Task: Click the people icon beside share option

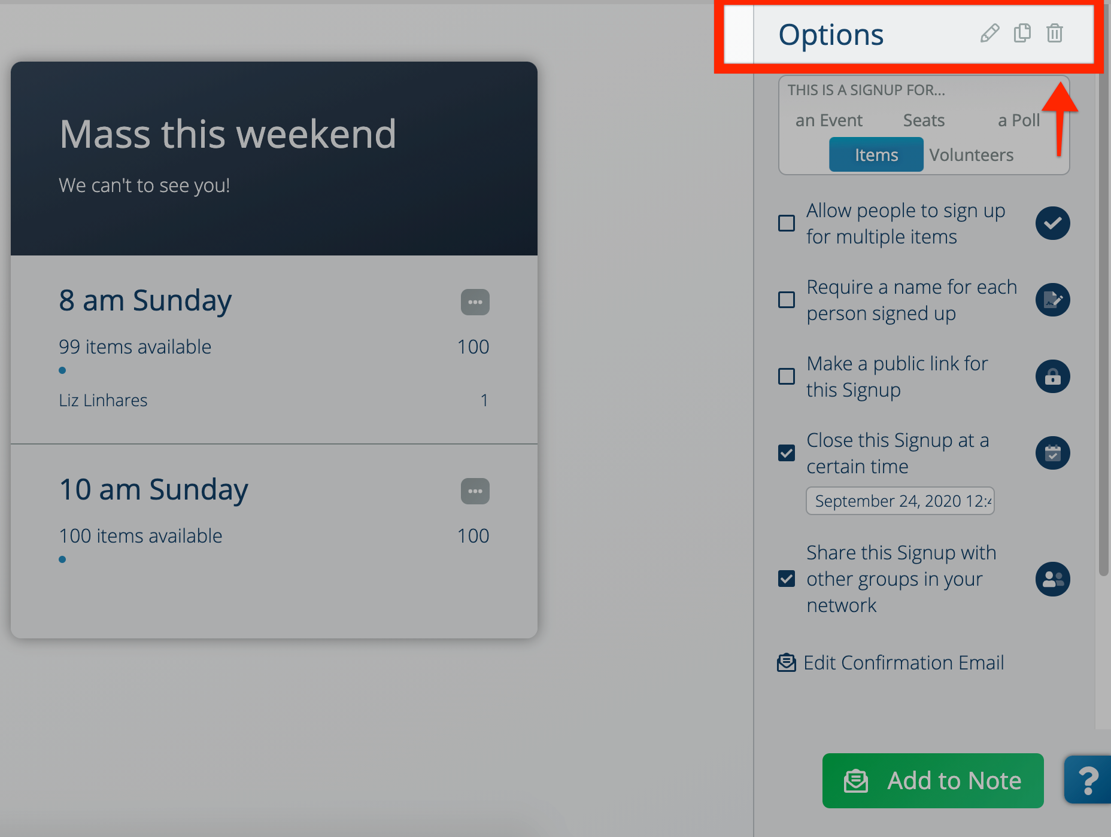Action: (1052, 579)
